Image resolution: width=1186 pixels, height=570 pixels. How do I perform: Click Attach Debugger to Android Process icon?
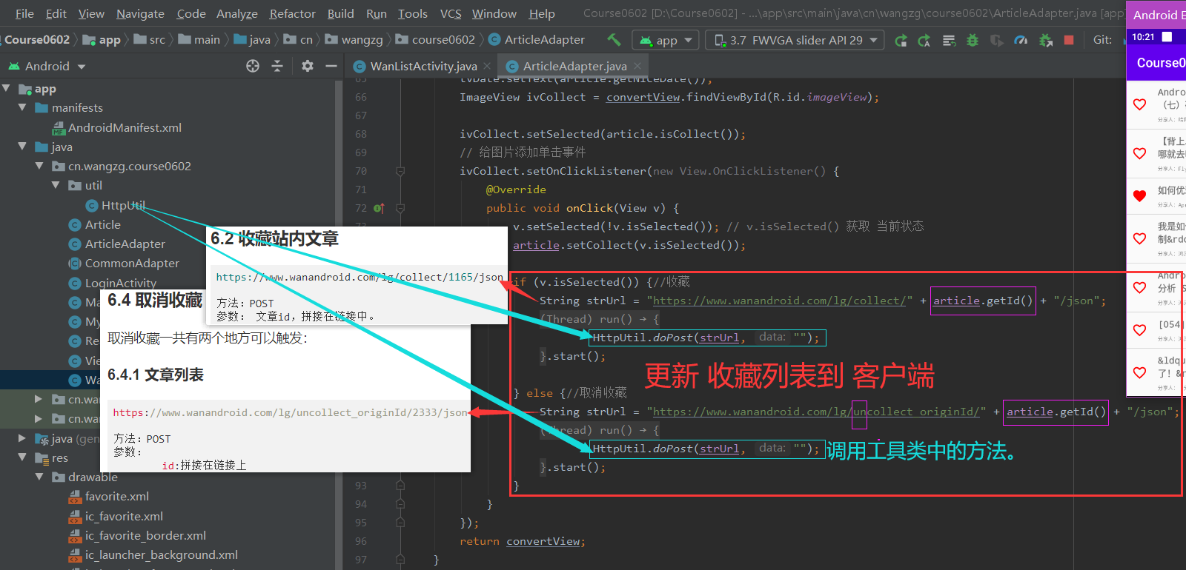click(1045, 40)
